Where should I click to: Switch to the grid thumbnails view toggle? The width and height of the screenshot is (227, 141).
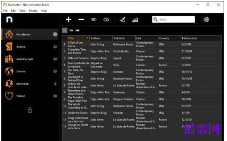click(71, 31)
